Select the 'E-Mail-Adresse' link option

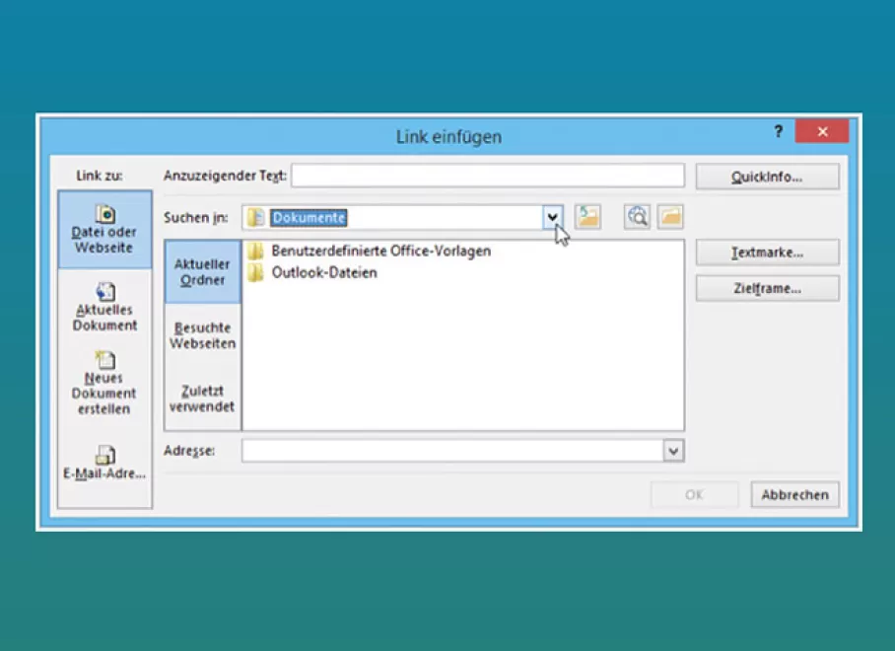(x=104, y=464)
